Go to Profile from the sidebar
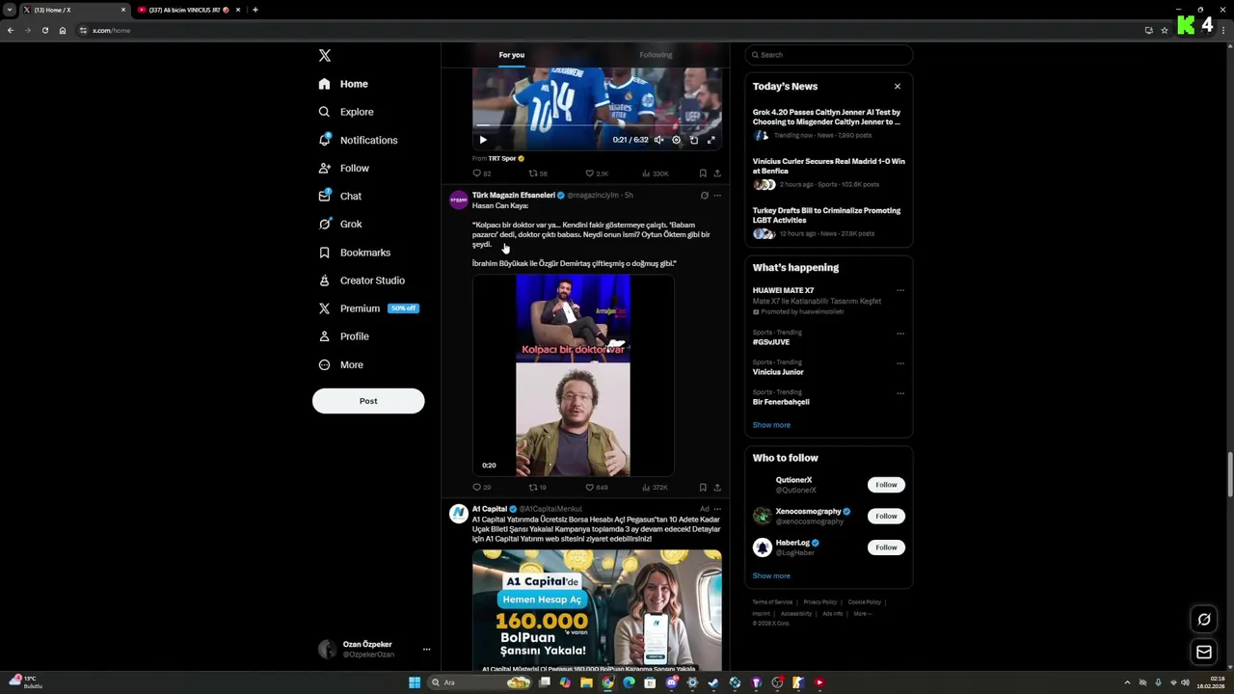1234x694 pixels. click(344, 336)
